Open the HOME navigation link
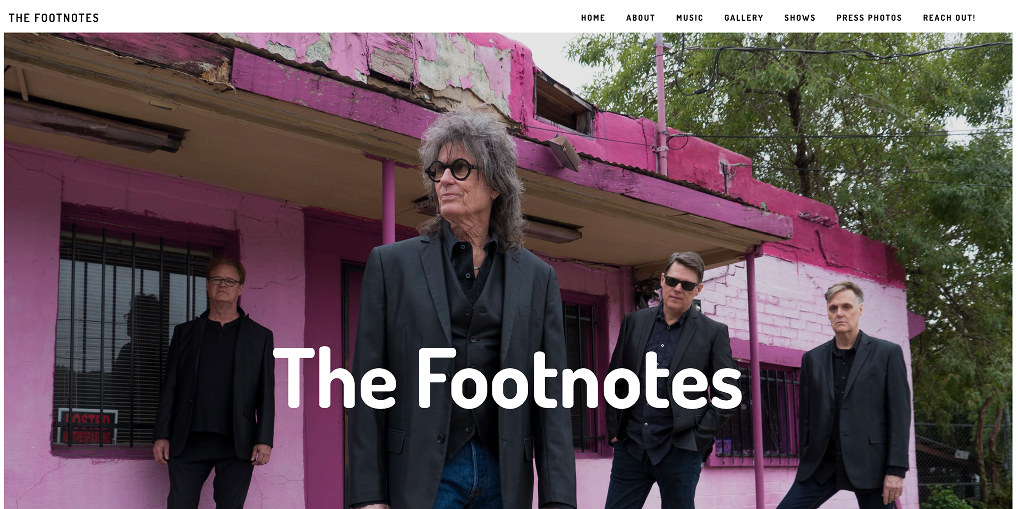 [x=593, y=18]
